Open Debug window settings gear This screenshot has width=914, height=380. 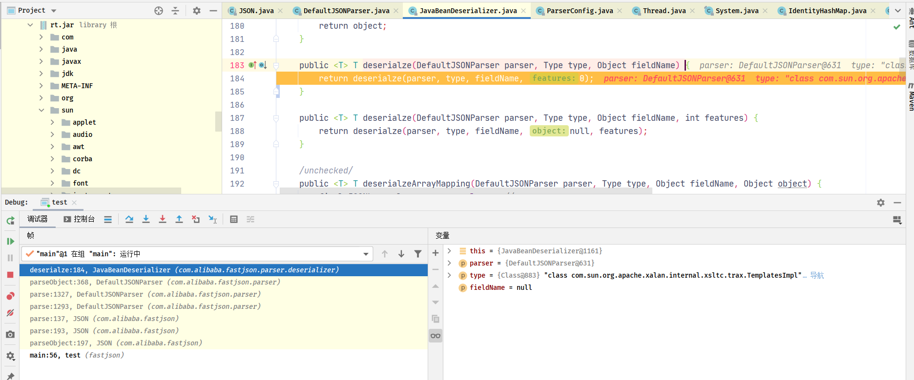[x=881, y=203]
